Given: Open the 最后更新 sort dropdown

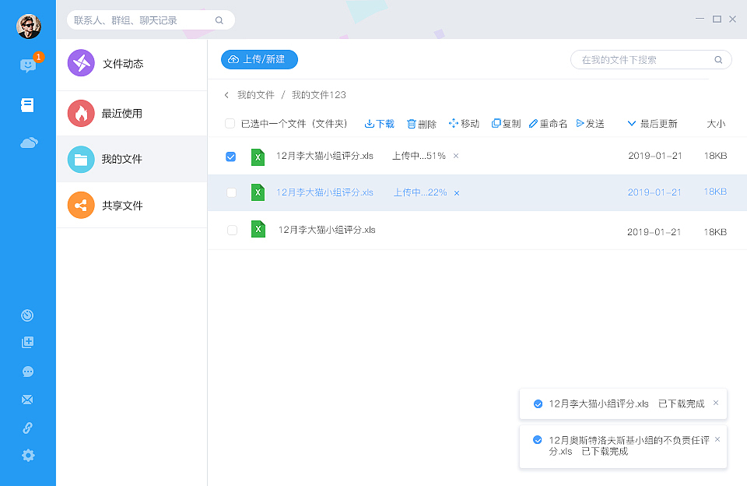Looking at the screenshot, I should click(x=654, y=123).
